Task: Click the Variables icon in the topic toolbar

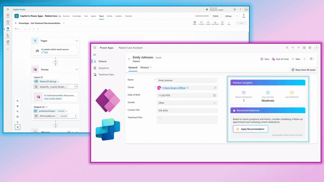Action: pyautogui.click(x=208, y=23)
